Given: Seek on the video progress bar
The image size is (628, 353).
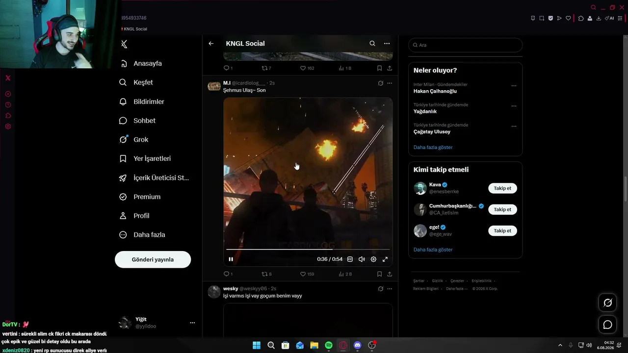Looking at the screenshot, I should (x=308, y=250).
